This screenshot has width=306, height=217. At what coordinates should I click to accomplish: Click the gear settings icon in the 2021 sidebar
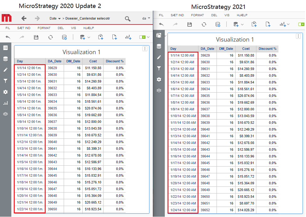tap(159, 80)
